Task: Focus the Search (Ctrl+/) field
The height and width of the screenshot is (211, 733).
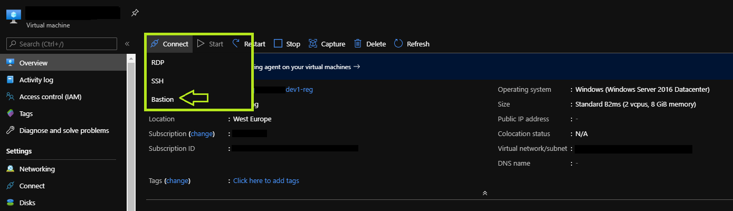Action: (x=62, y=44)
